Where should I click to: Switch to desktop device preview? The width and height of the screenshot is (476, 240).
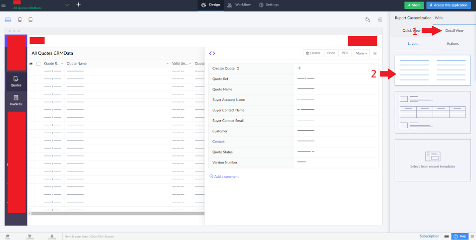coord(8,20)
